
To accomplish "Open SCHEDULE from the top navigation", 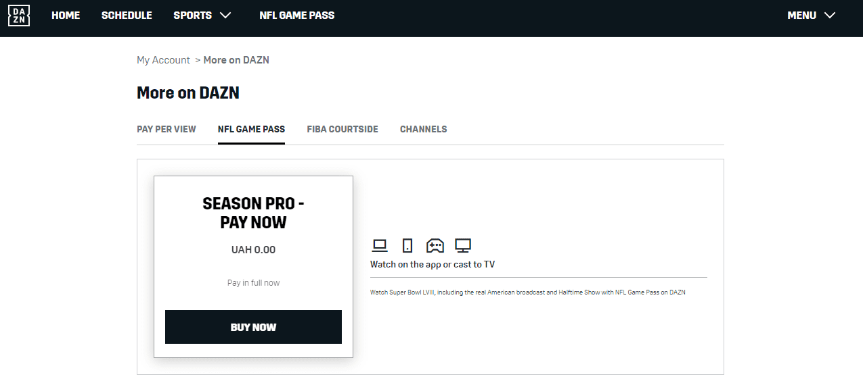I will (x=127, y=16).
